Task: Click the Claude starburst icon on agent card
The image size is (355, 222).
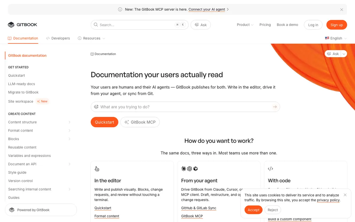Action: (x=184, y=169)
